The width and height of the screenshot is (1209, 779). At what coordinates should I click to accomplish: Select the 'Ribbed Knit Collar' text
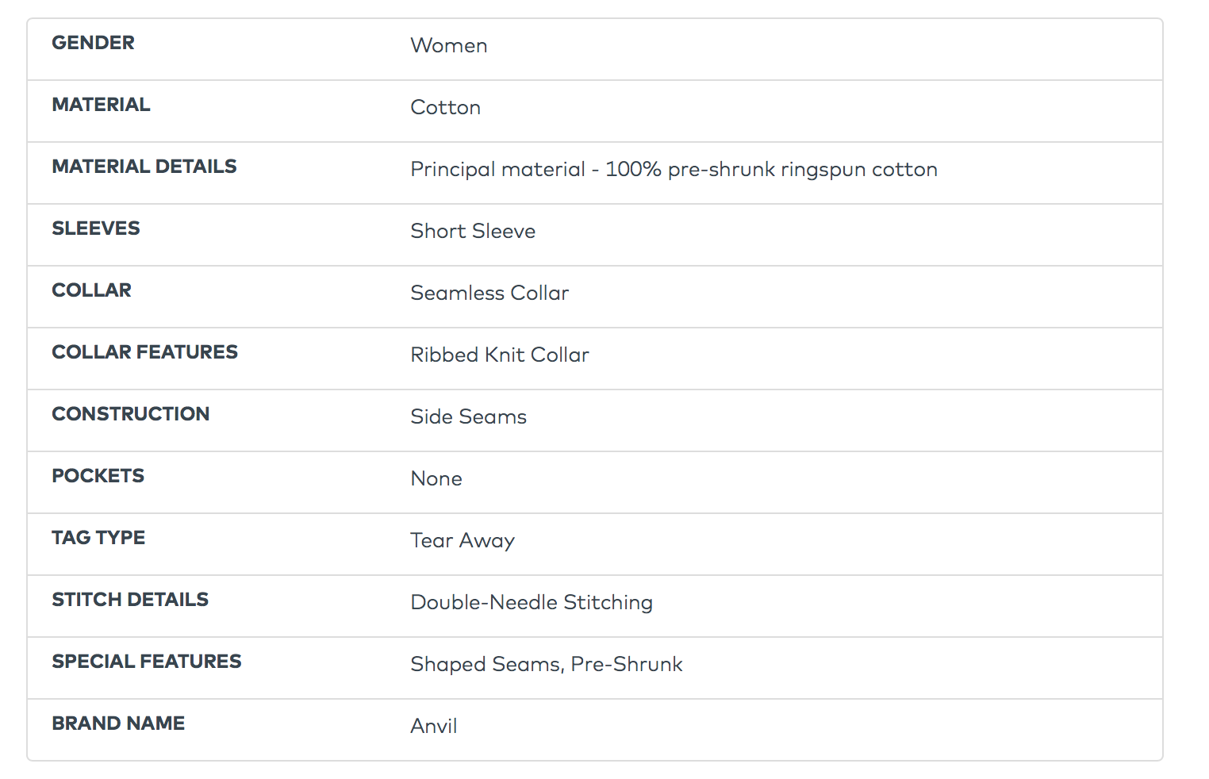500,355
